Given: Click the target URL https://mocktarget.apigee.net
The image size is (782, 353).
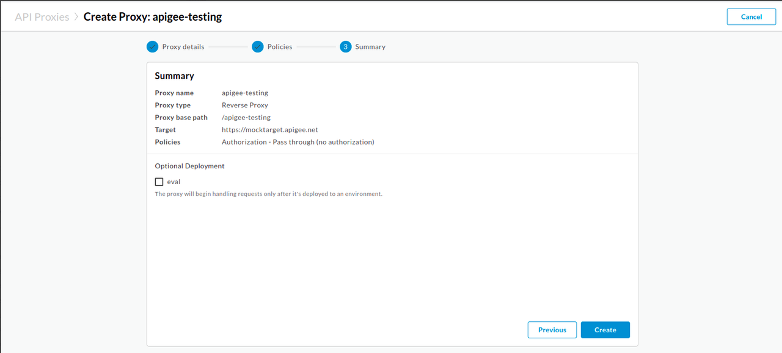Looking at the screenshot, I should point(270,130).
